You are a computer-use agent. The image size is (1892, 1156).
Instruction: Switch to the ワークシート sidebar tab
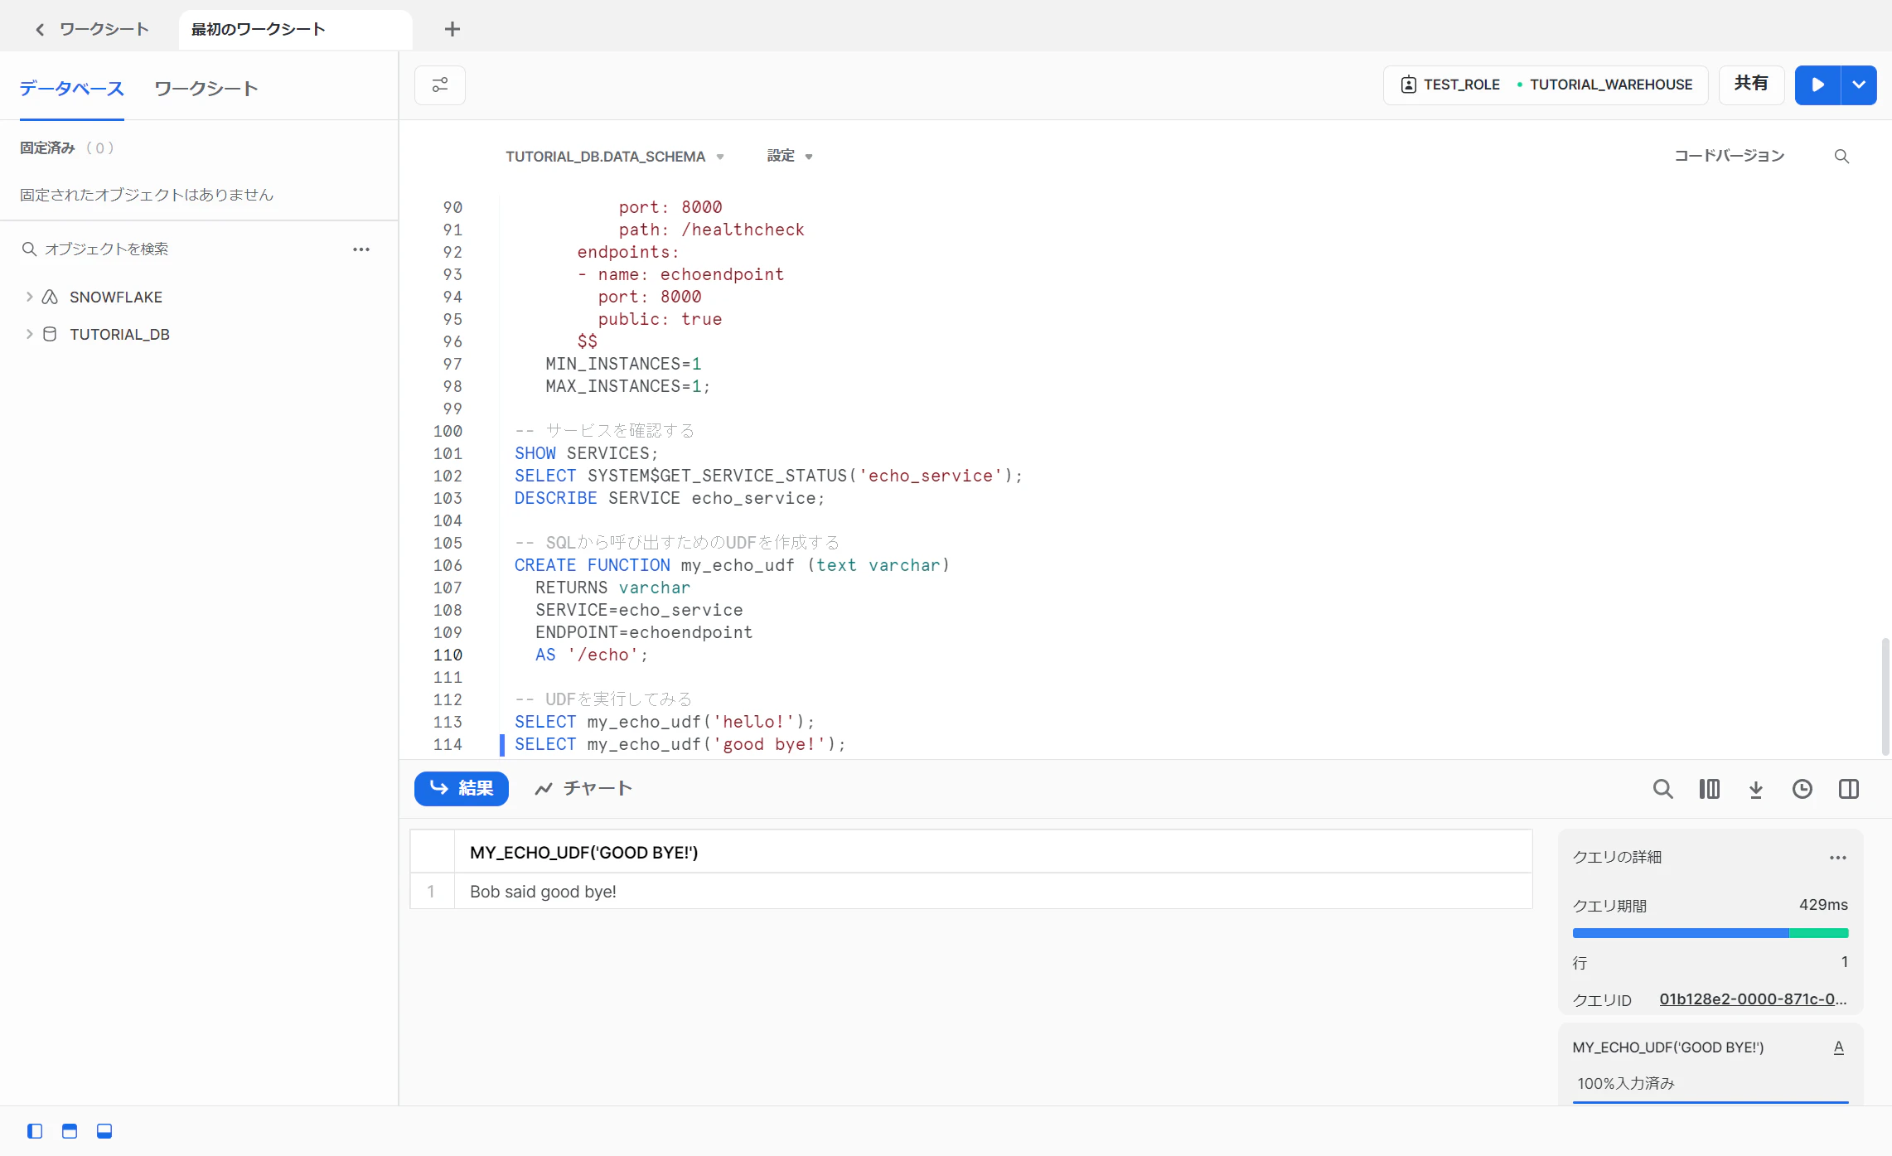point(206,89)
